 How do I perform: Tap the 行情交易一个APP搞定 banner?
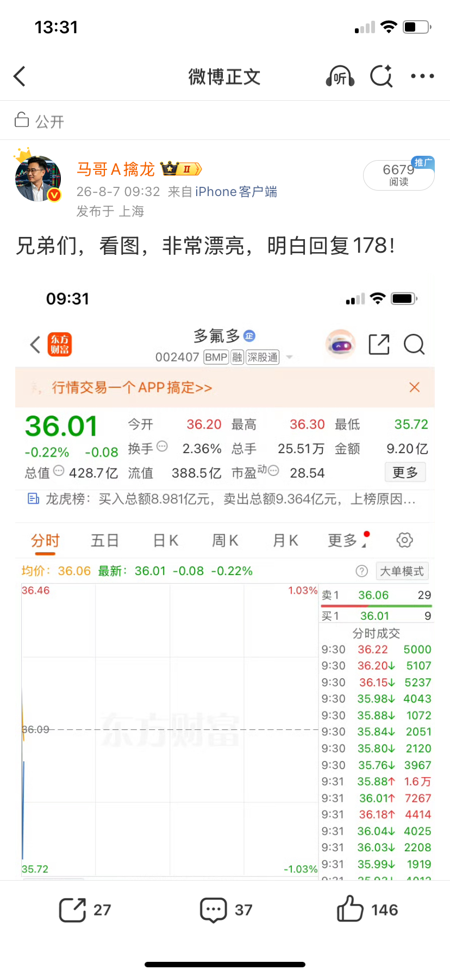coord(132,387)
